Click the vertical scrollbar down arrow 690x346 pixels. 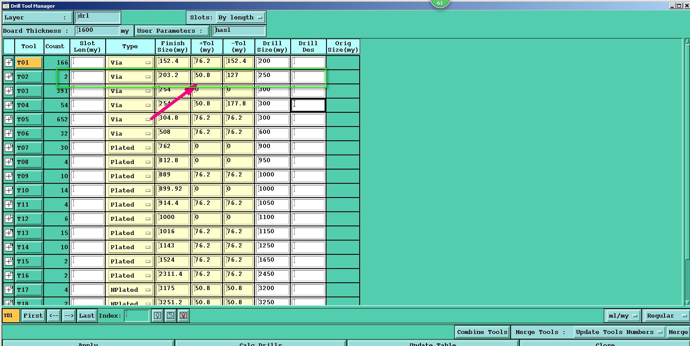point(687,303)
